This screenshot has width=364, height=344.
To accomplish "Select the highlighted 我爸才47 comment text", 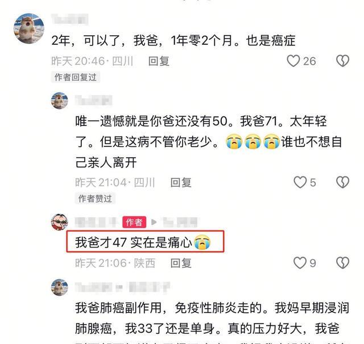I will [x=143, y=242].
